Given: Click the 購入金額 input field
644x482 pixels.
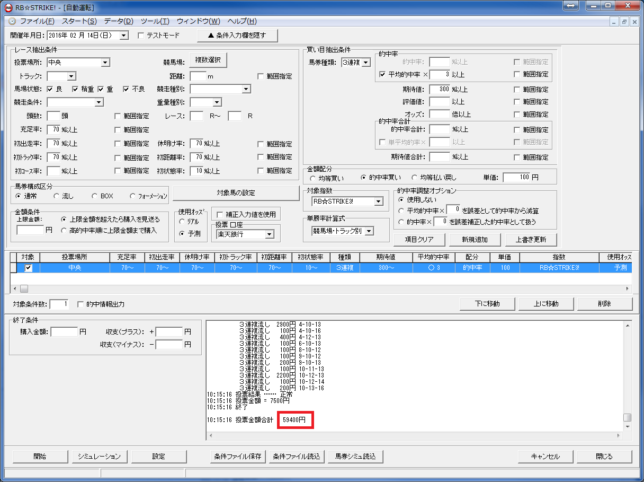Looking at the screenshot, I should [64, 331].
